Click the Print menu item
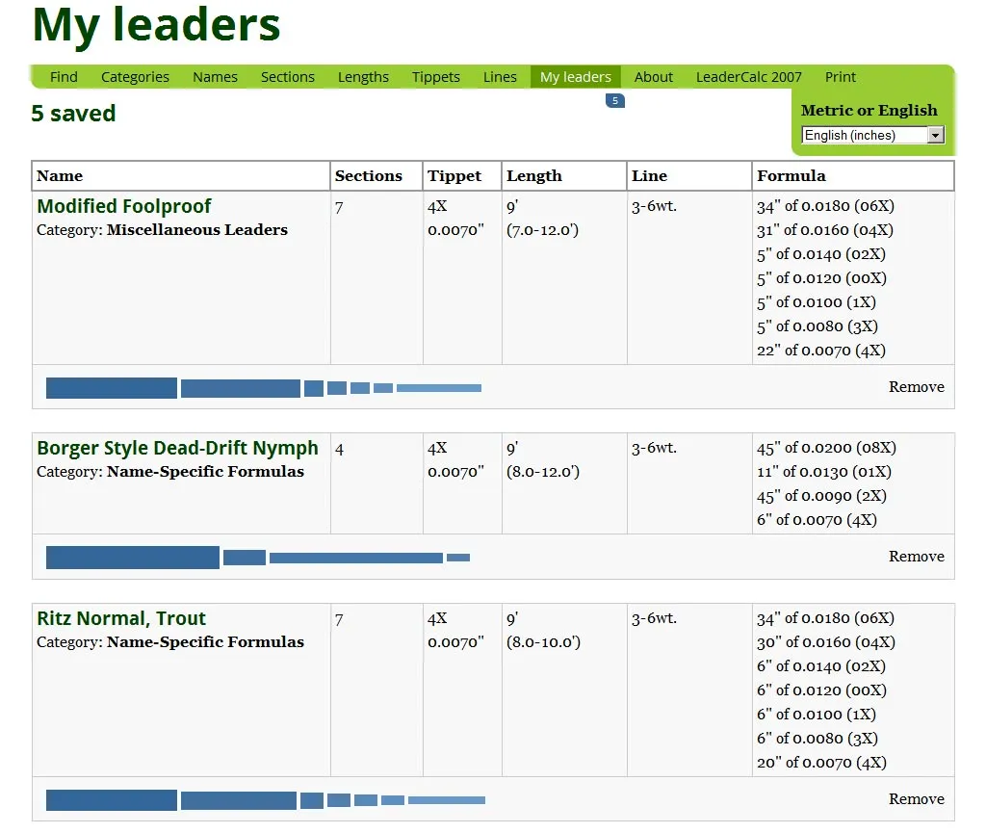 pyautogui.click(x=840, y=77)
